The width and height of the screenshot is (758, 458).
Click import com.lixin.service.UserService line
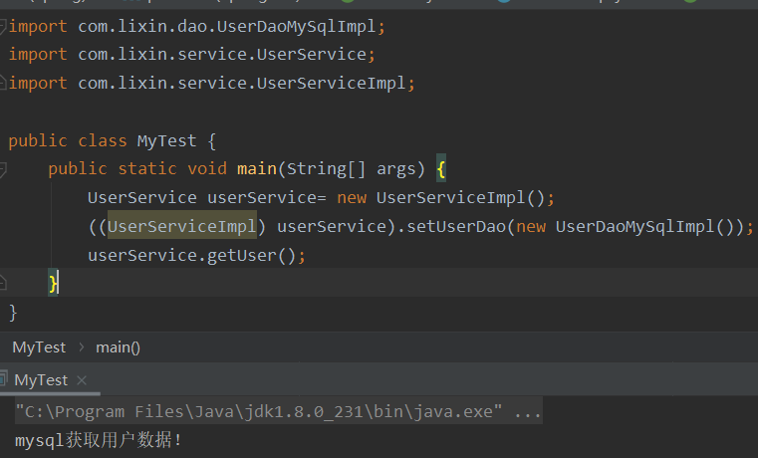[x=192, y=54]
